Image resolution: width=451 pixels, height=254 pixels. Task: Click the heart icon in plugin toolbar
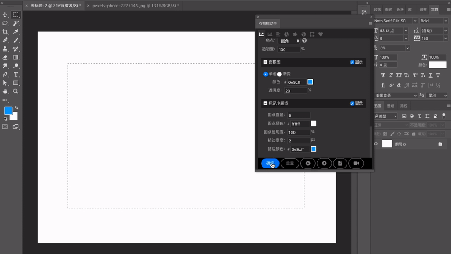[321, 34]
